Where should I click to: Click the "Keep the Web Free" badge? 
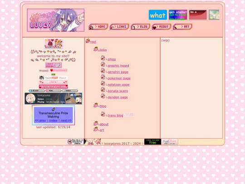152,142
